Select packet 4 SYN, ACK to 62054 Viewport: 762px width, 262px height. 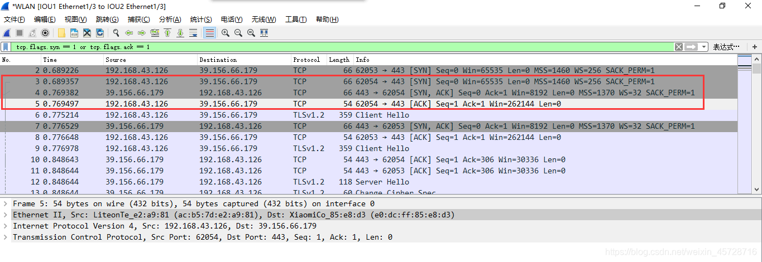coord(368,93)
